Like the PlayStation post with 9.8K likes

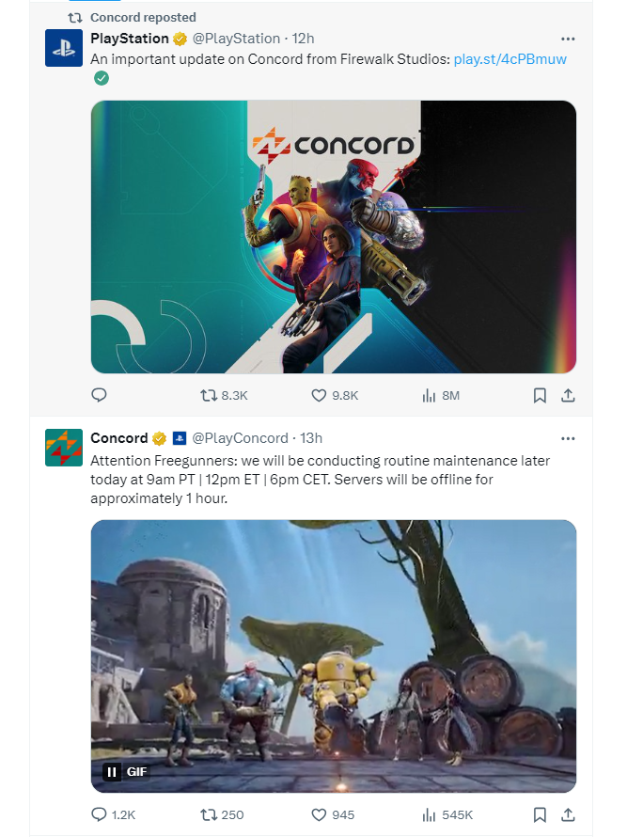[x=335, y=396]
